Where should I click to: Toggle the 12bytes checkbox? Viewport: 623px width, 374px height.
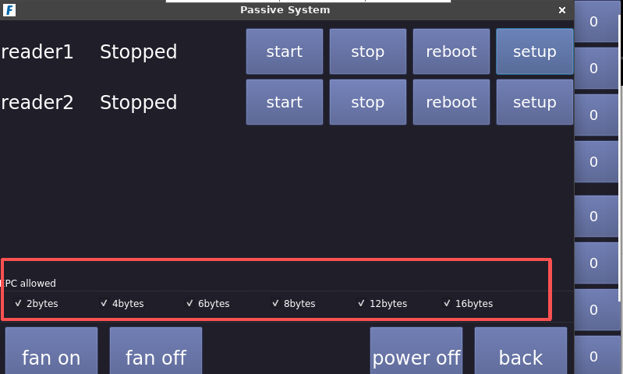362,303
